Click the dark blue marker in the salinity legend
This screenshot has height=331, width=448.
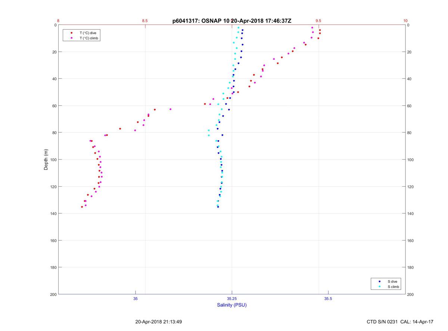click(380, 281)
